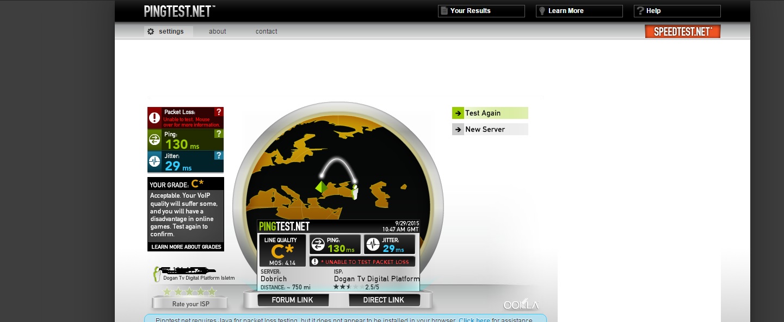The width and height of the screenshot is (784, 322).
Task: Click the white user location marker on map
Action: pyautogui.click(x=355, y=192)
